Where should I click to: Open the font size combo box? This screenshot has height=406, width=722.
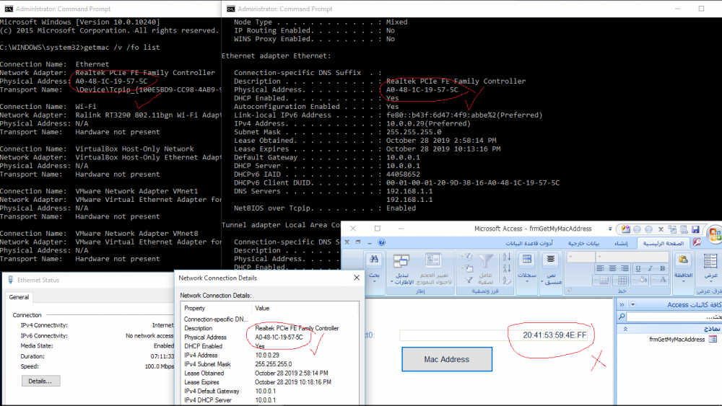(581, 257)
